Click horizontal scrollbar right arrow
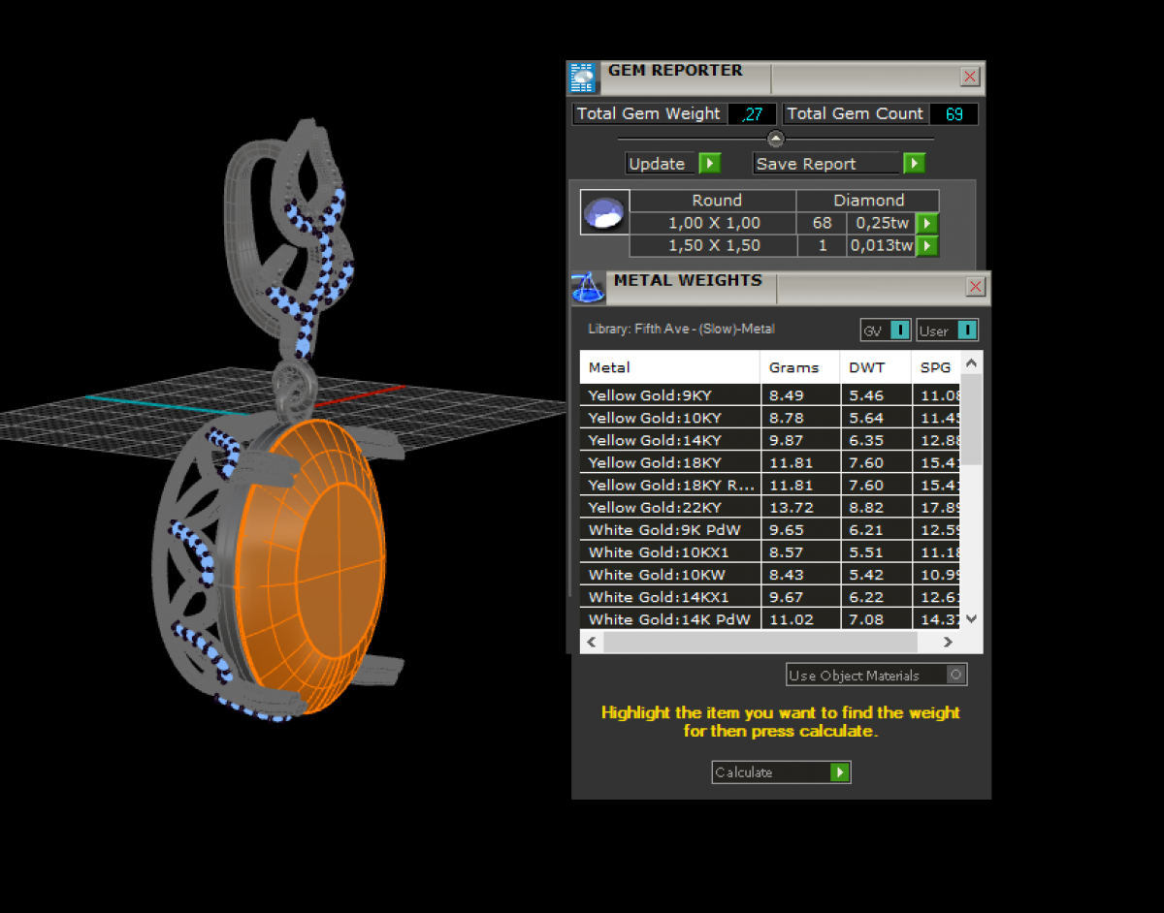 tap(949, 642)
